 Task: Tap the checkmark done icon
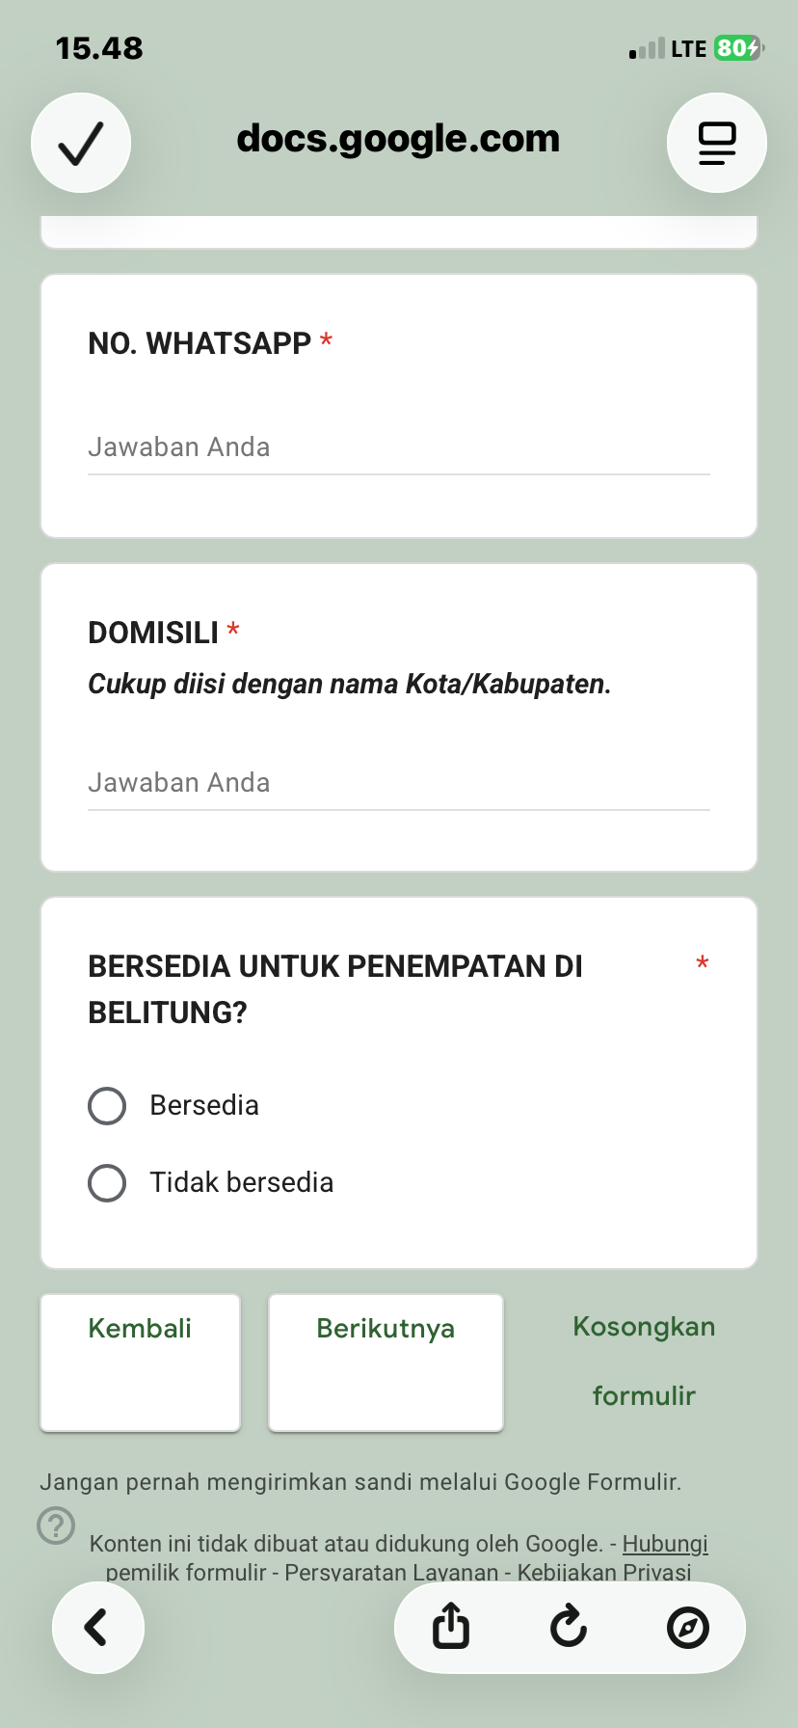[x=81, y=143]
